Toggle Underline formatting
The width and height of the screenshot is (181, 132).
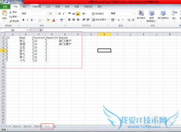[32, 20]
